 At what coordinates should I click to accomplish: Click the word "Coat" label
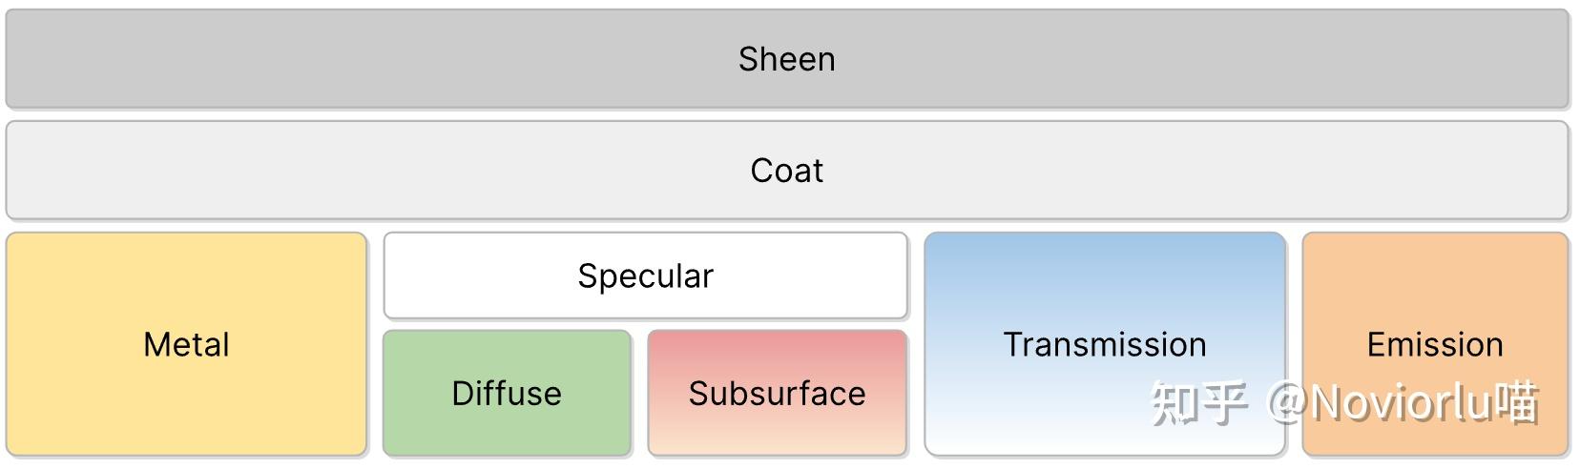coord(787,171)
